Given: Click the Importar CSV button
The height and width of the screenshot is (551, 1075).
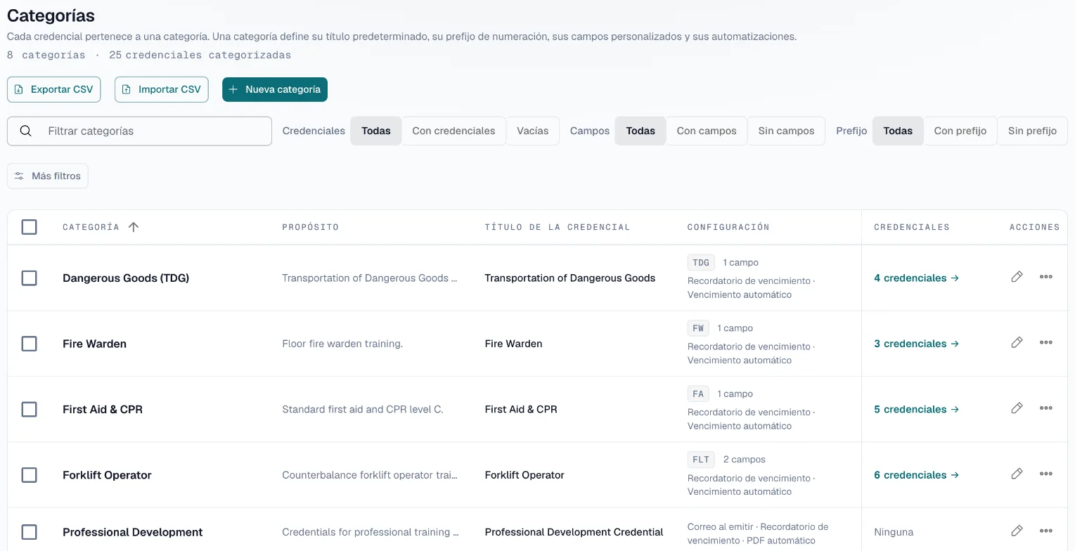Looking at the screenshot, I should pyautogui.click(x=162, y=89).
